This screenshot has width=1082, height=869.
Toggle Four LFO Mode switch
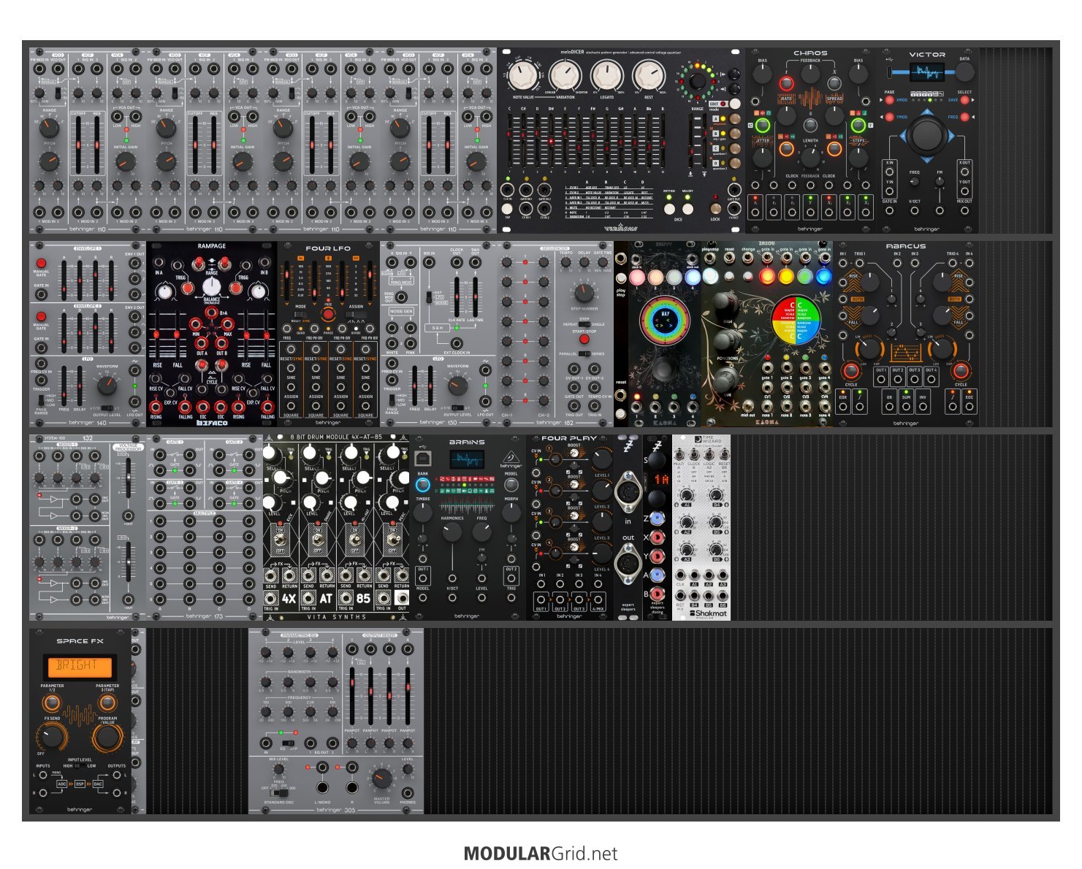click(x=300, y=314)
